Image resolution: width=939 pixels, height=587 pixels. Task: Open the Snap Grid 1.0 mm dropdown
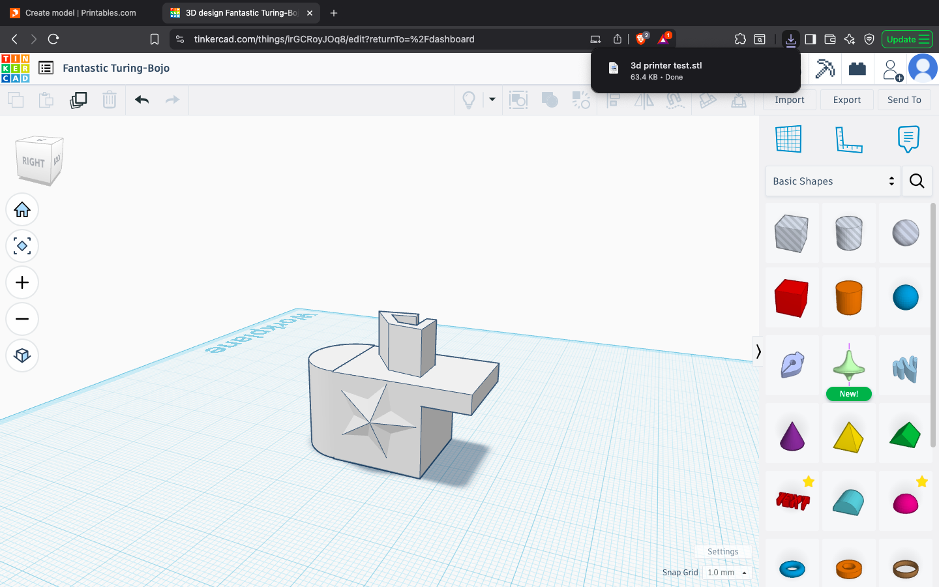click(x=727, y=573)
